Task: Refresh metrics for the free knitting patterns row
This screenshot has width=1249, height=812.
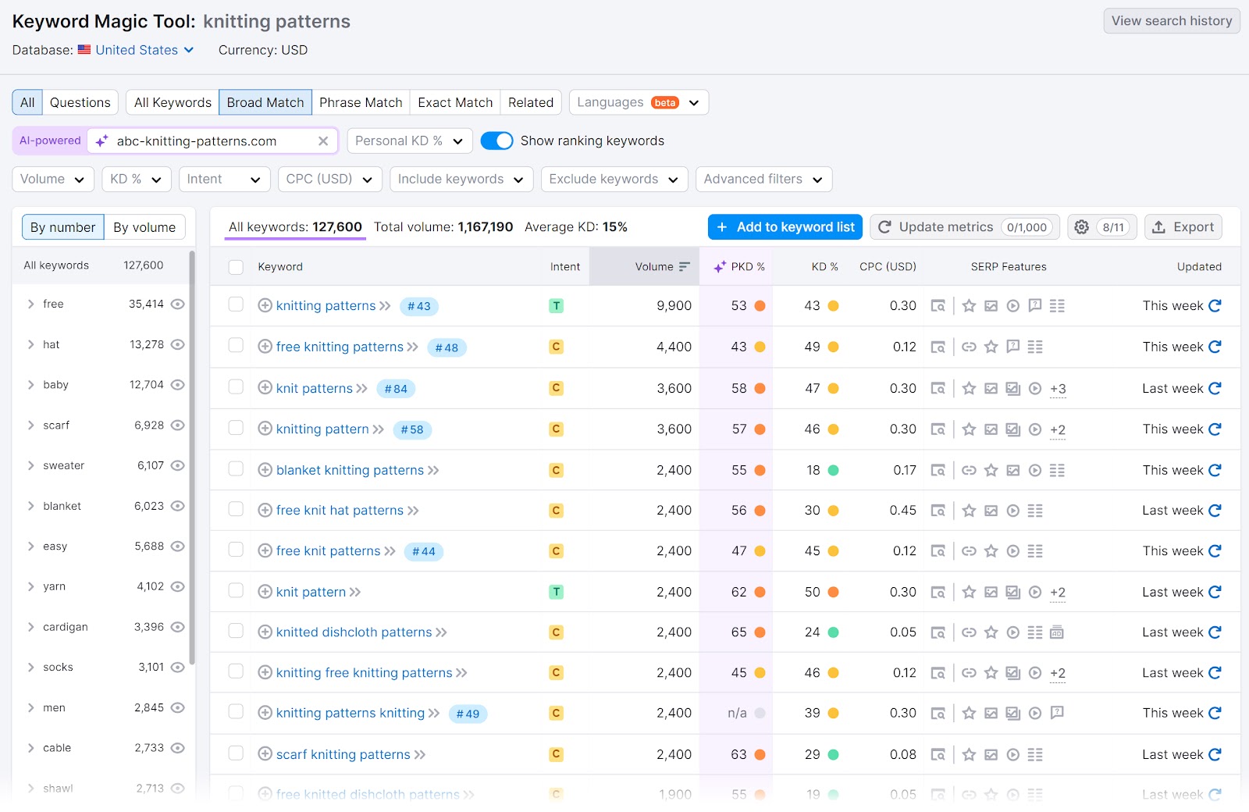Action: (1215, 346)
